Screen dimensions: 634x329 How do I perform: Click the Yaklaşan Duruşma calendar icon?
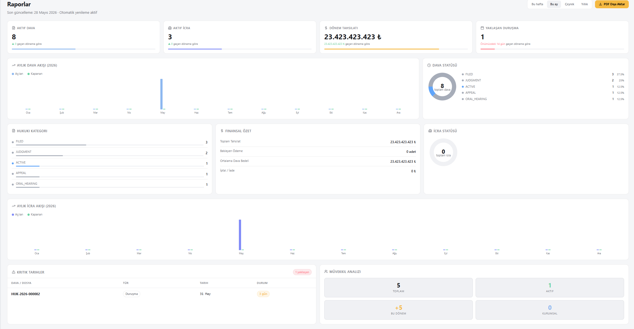coord(482,28)
